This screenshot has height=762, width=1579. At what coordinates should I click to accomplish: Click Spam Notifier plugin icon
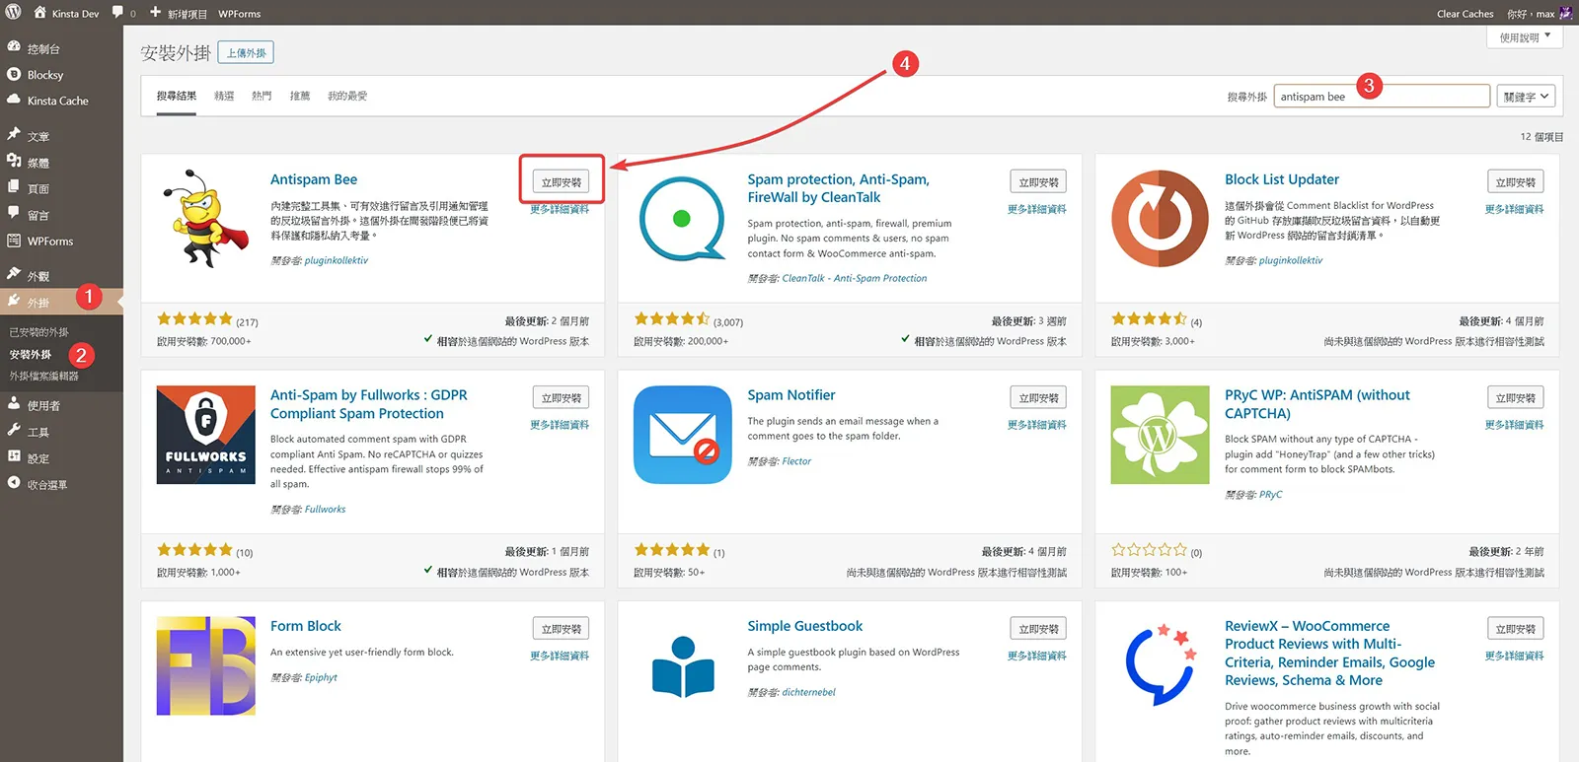tap(683, 435)
